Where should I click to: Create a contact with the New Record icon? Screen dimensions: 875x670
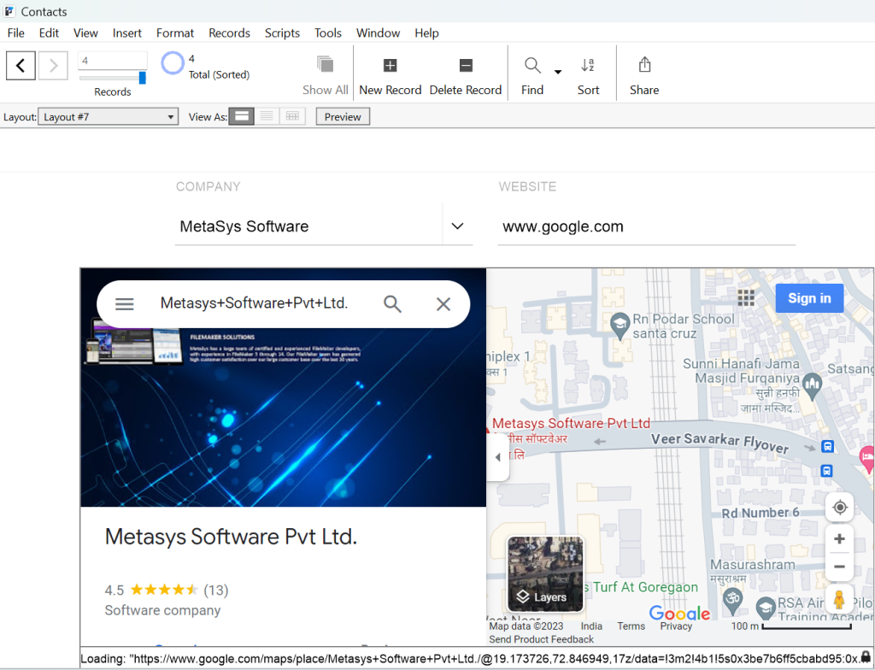click(x=390, y=65)
